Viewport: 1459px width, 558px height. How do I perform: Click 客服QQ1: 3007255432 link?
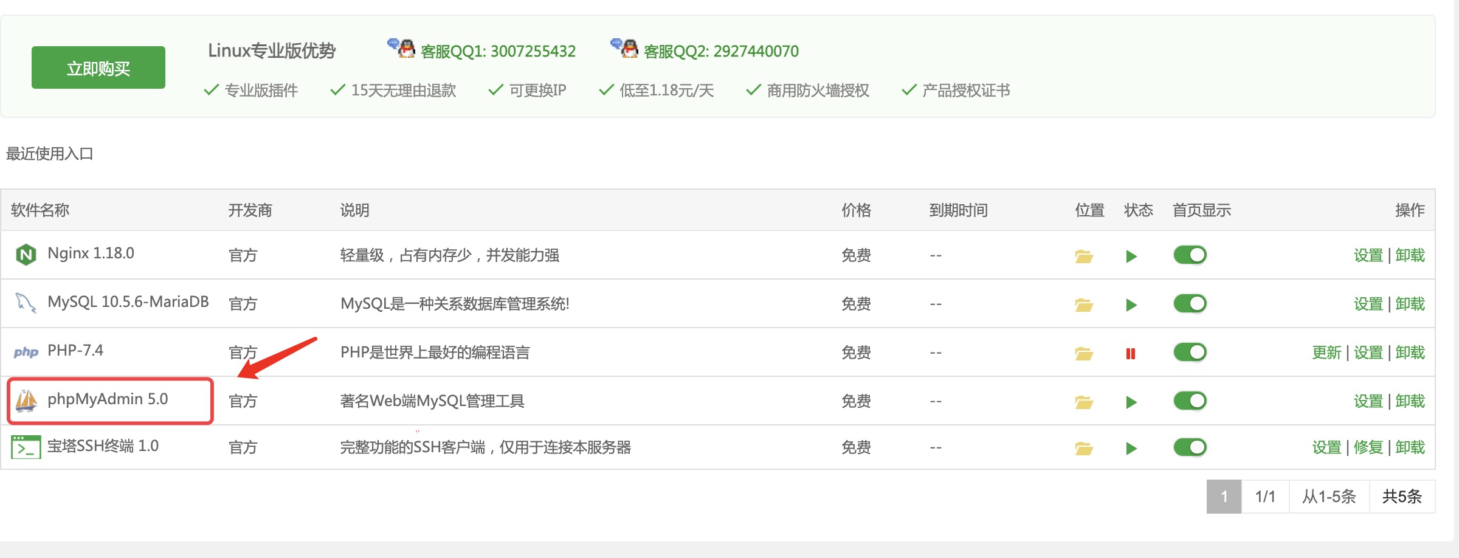[x=498, y=51]
